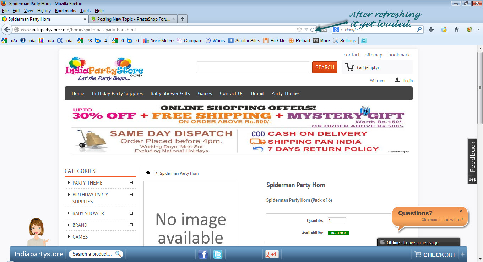The height and width of the screenshot is (262, 483).
Task: Open the Compare tool in the add-on toolbar
Action: [x=189, y=40]
